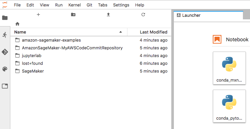Select the AmazonSageMaker-MyAWSCodeCommitRepository folder
Screen dimensions: 250x129
pos(91,48)
